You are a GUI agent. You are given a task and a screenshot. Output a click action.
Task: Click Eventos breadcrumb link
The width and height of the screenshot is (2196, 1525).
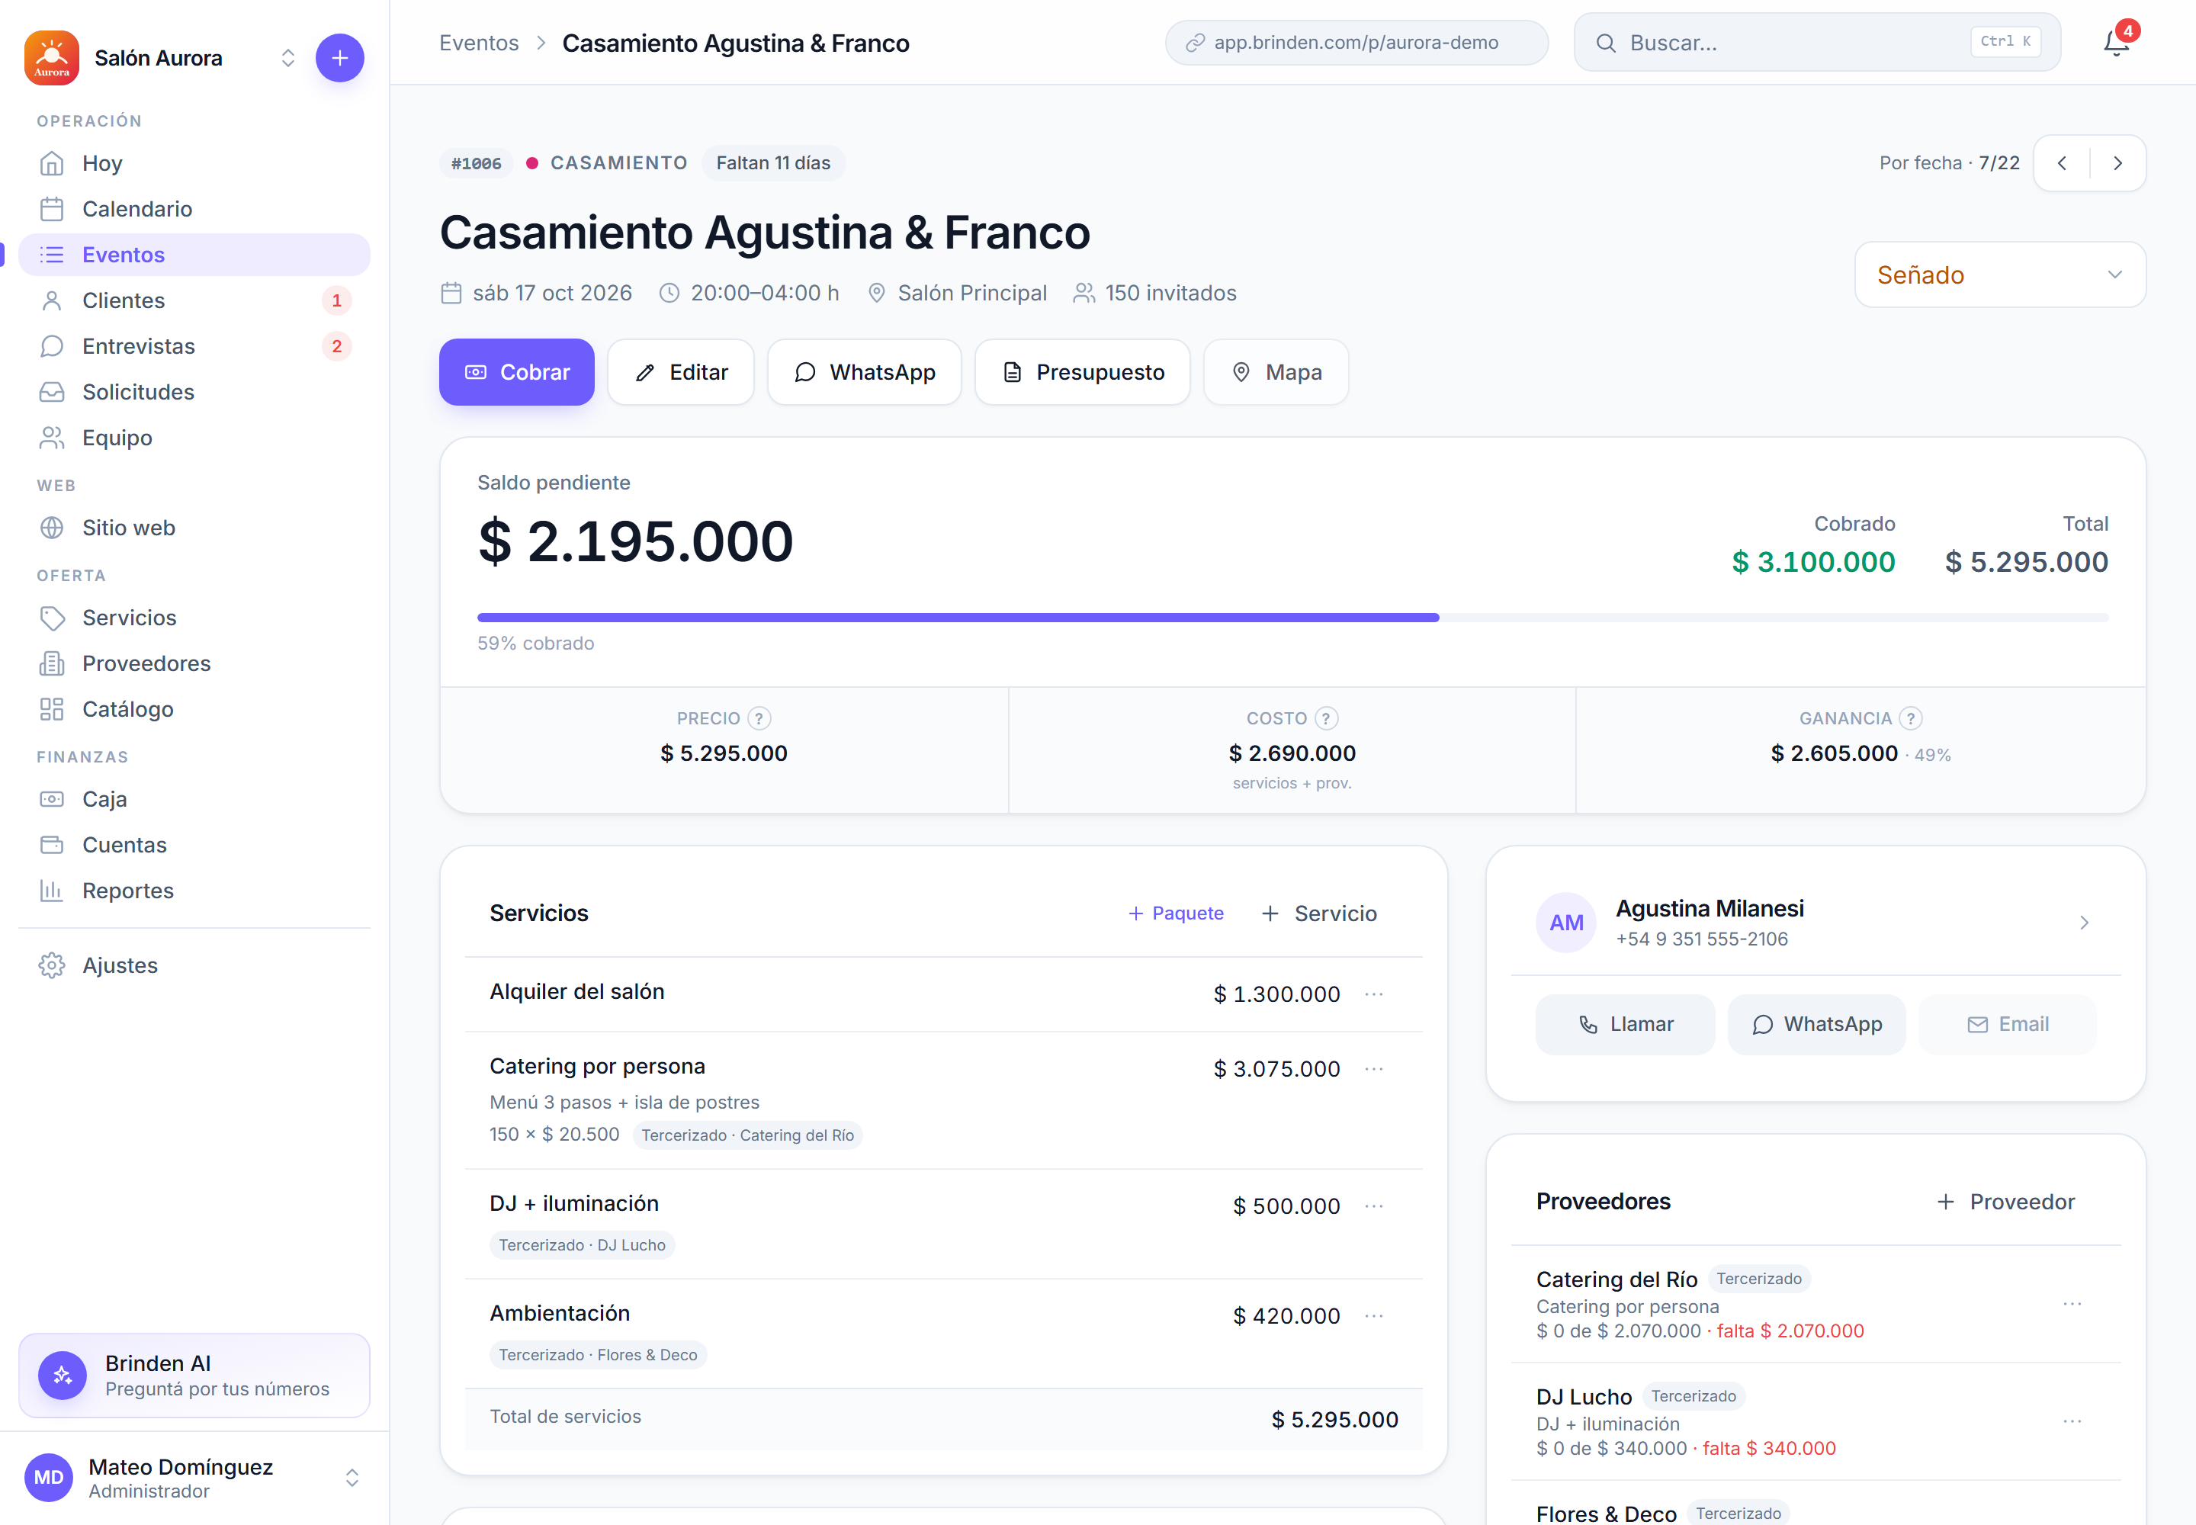click(479, 43)
